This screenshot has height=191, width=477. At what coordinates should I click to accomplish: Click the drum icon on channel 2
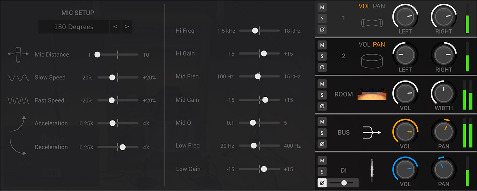372,61
